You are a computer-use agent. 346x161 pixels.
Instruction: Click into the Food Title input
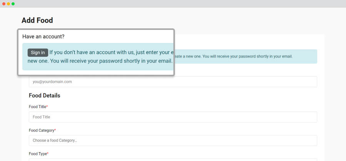pos(173,117)
